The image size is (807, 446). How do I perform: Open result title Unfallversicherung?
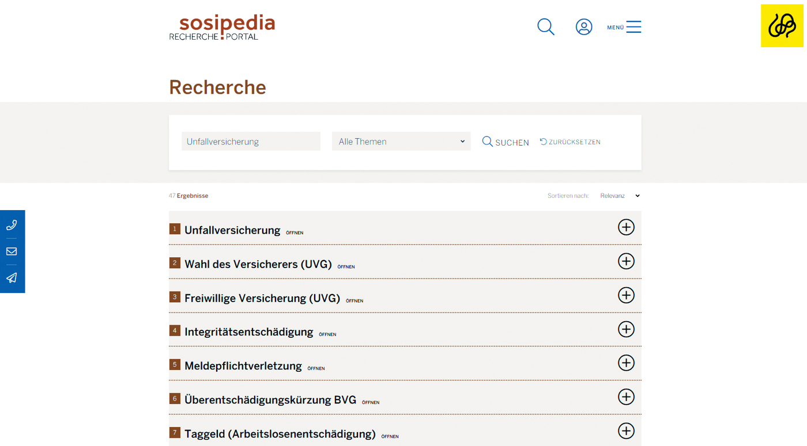[232, 230]
